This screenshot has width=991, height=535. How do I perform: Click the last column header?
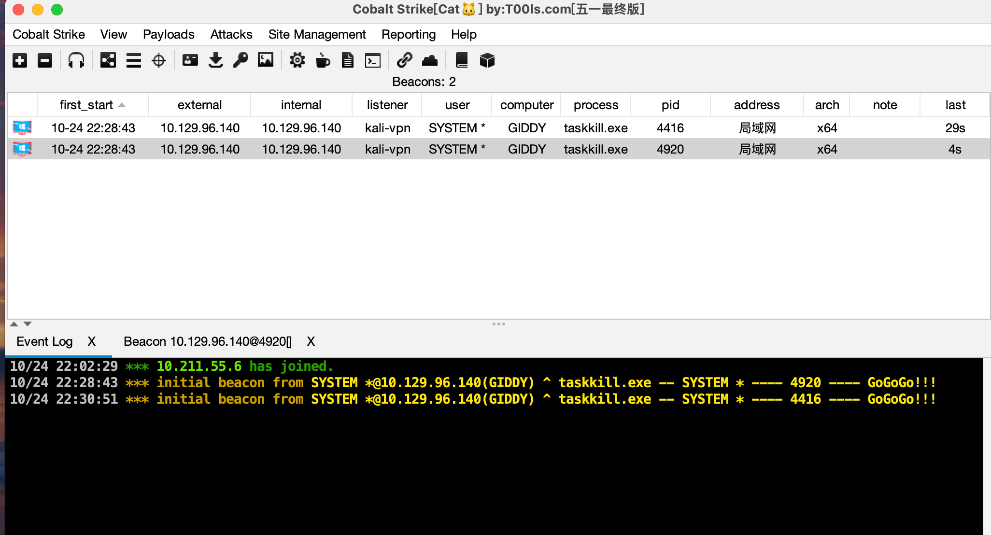[x=955, y=105]
